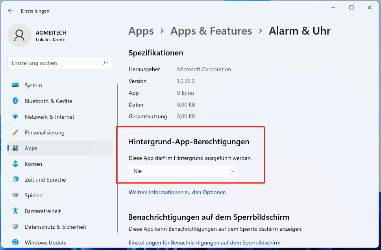Click the Barrierefreiheit accessibility icon
The height and width of the screenshot is (250, 381).
point(15,211)
